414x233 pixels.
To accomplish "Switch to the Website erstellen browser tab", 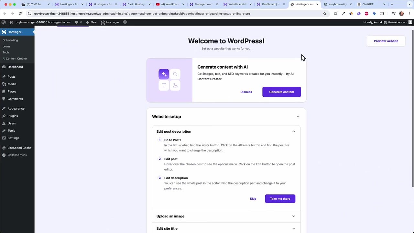I will (x=237, y=4).
